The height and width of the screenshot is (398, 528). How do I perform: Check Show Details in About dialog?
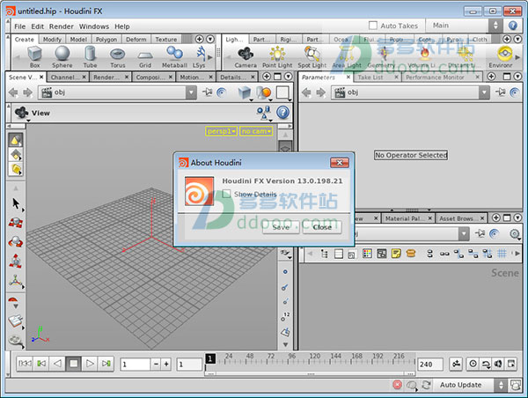pos(227,194)
